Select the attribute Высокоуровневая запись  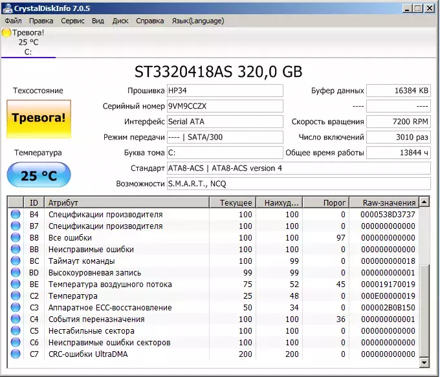tap(94, 273)
